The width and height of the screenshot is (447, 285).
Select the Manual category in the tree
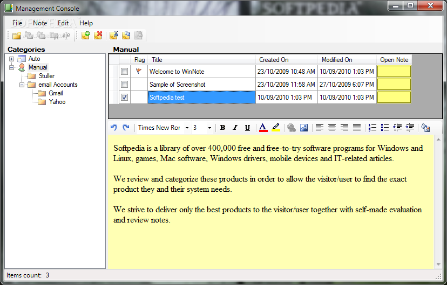(x=38, y=67)
